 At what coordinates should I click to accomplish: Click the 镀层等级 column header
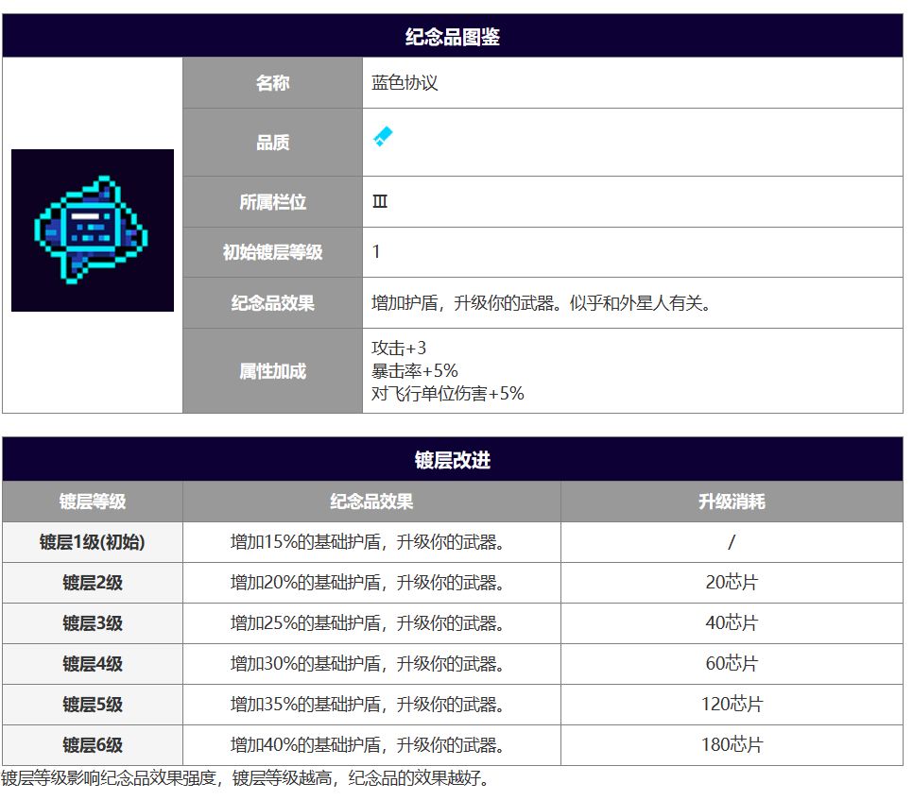click(93, 502)
